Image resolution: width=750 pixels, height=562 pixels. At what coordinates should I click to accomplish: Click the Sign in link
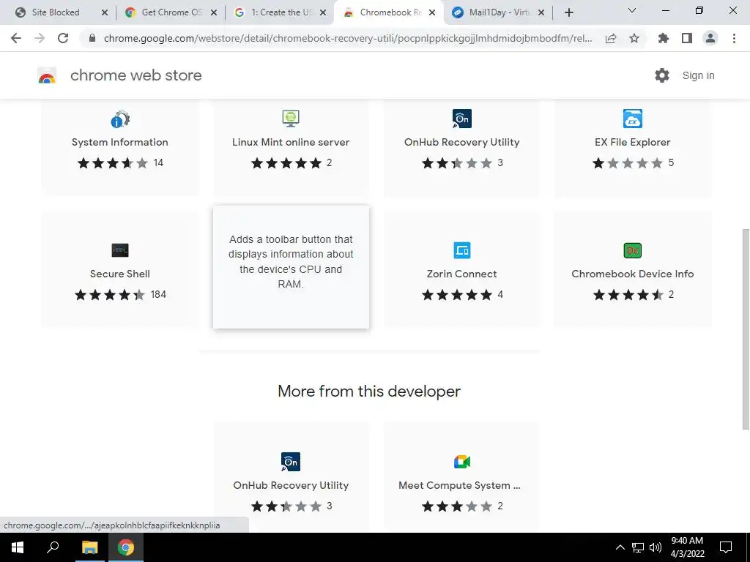[x=698, y=75]
